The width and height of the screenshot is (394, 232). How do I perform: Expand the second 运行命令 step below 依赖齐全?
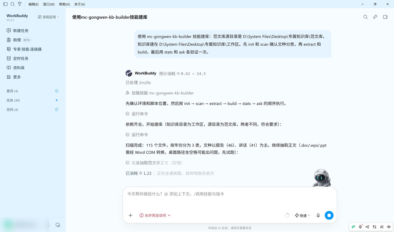[137, 135]
